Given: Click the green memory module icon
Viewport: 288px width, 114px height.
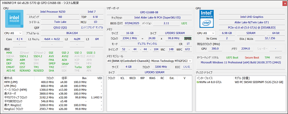Looking at the screenshot, I should coord(188,39).
